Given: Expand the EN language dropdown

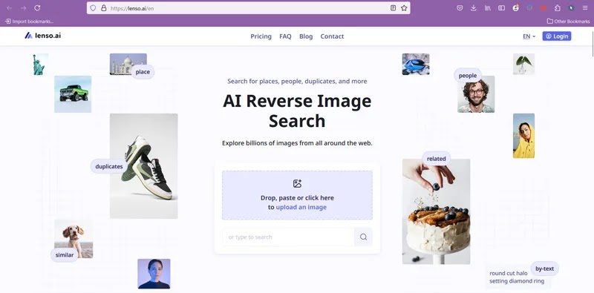Looking at the screenshot, I should click(529, 36).
